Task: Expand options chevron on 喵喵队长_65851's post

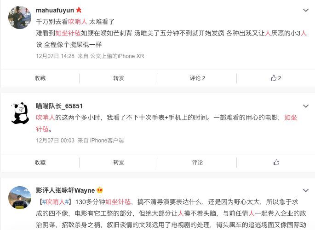Action: click(305, 106)
